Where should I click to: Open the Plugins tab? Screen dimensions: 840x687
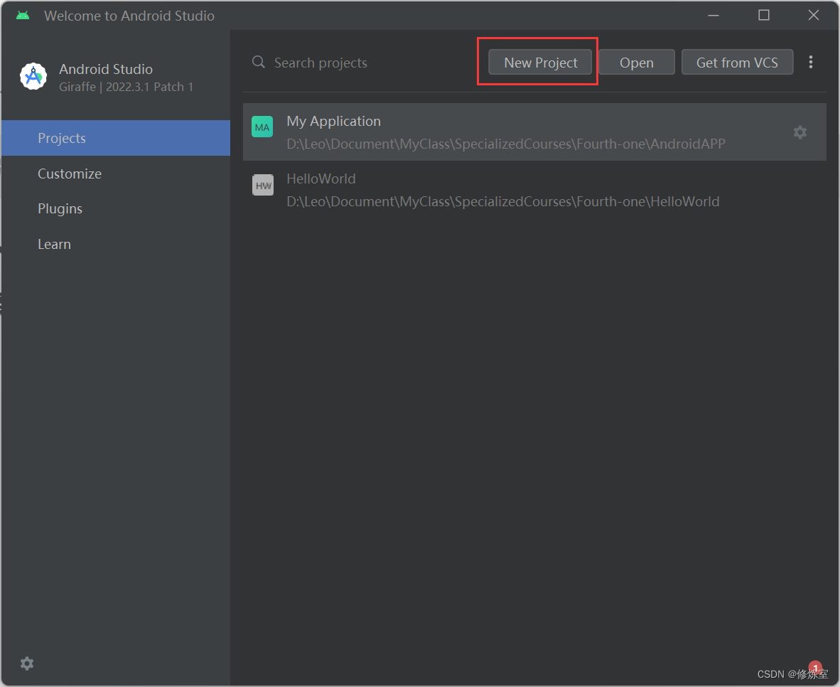click(x=116, y=208)
